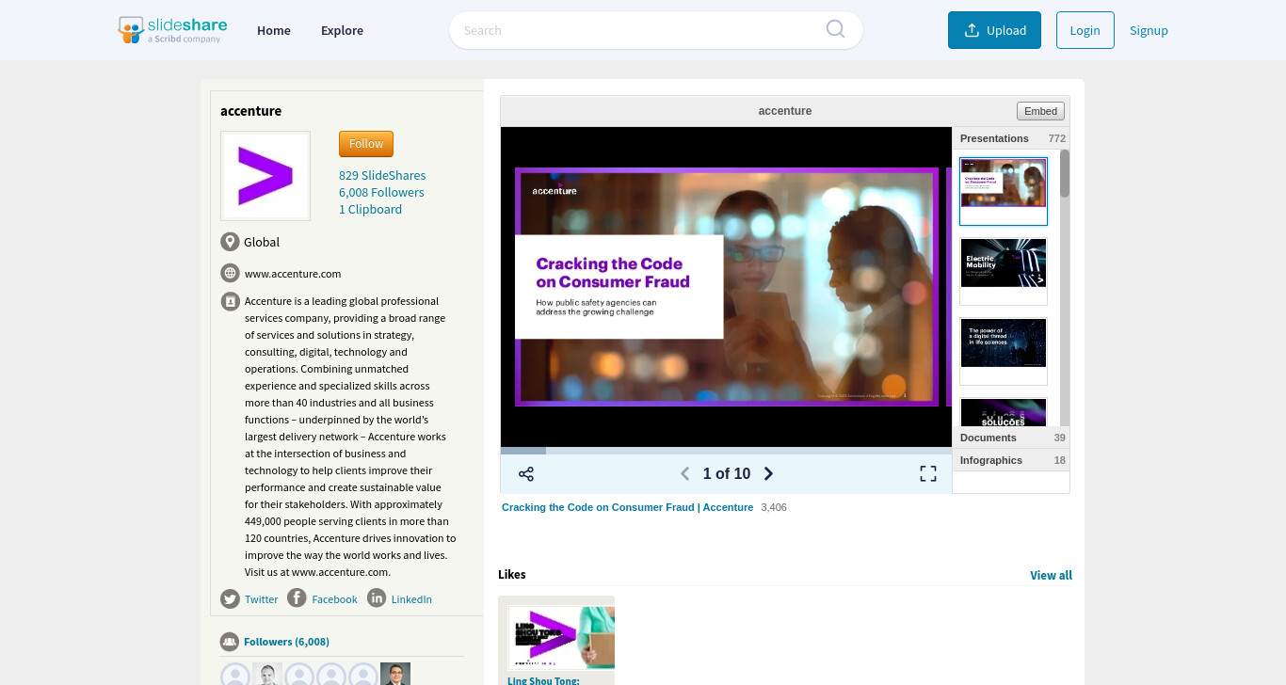Click the Facebook icon

[x=297, y=598]
